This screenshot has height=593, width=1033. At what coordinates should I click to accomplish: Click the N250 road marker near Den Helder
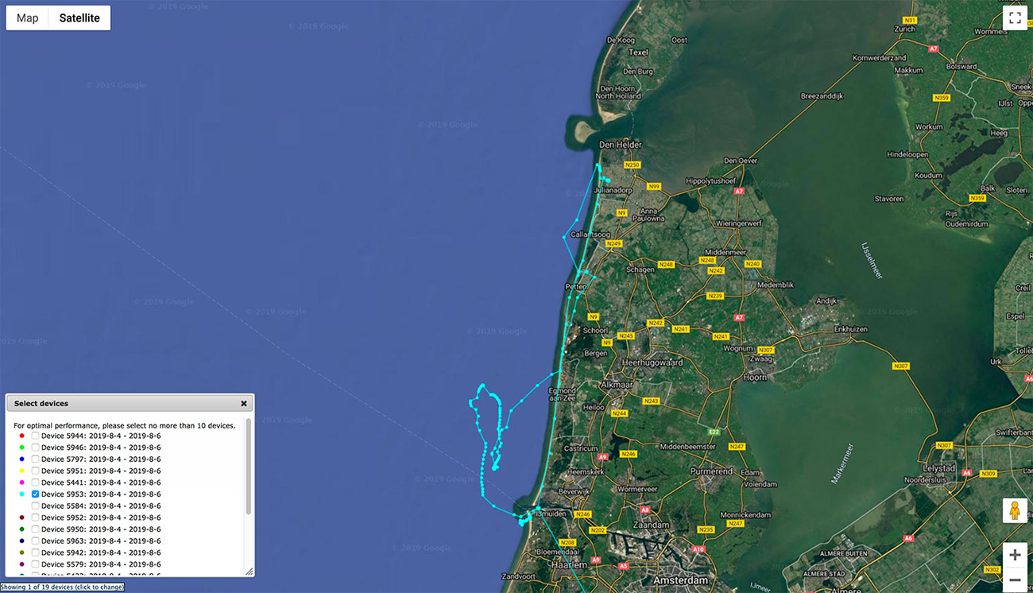coord(632,165)
